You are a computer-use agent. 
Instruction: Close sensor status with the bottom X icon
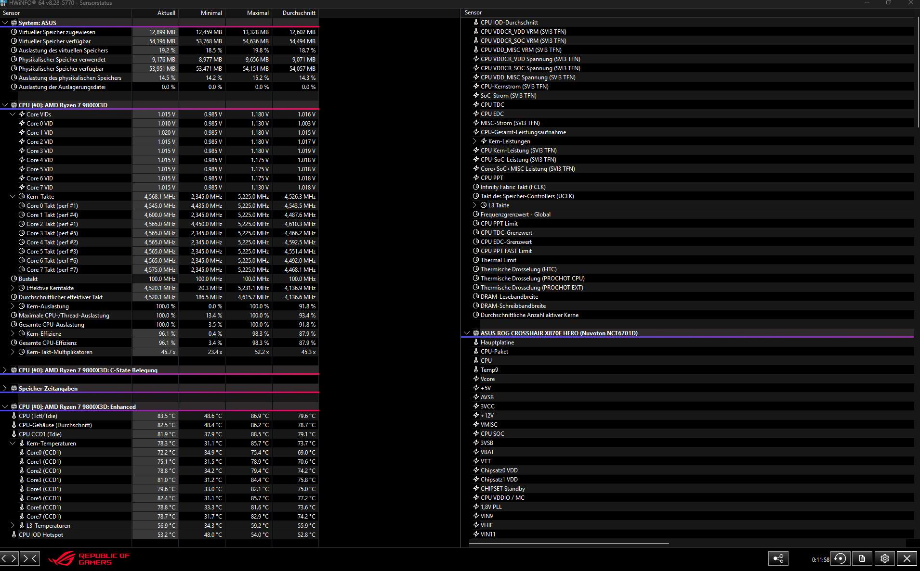tap(907, 558)
